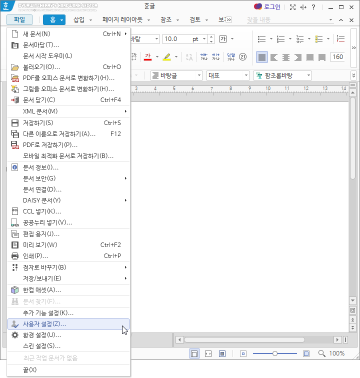Toggle center alignment button
Image resolution: width=360 pixels, height=378 pixels.
pos(286,57)
